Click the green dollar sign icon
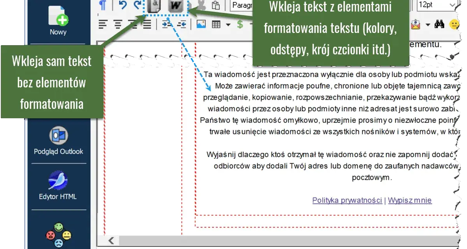Image resolution: width=467 pixels, height=249 pixels. point(240,24)
